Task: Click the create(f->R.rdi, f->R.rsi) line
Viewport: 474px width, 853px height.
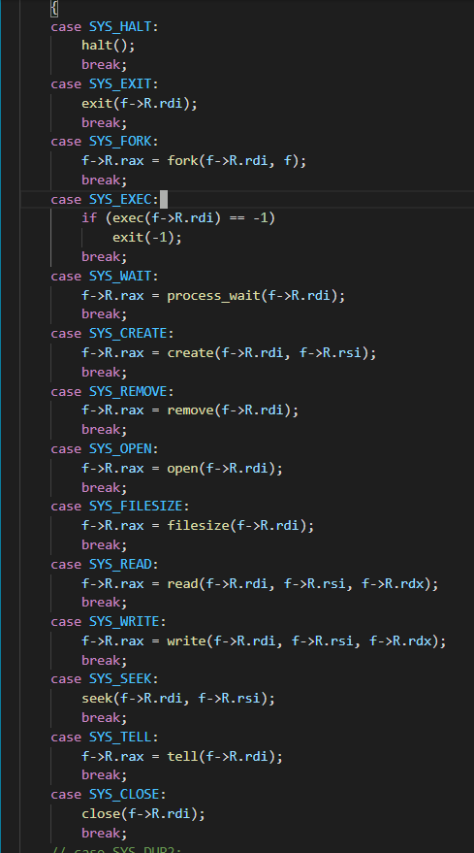Action: pos(229,353)
